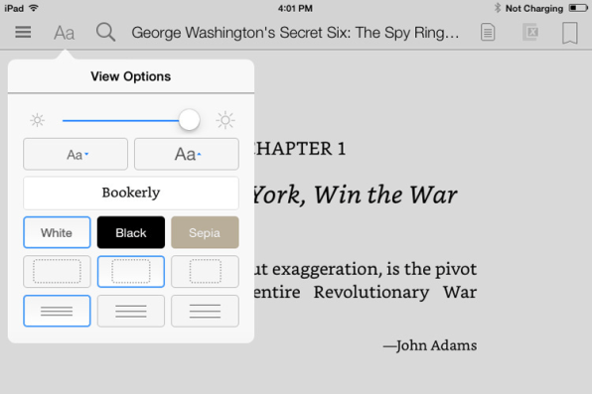
Task: Select the narrowest margins option
Action: 57,272
